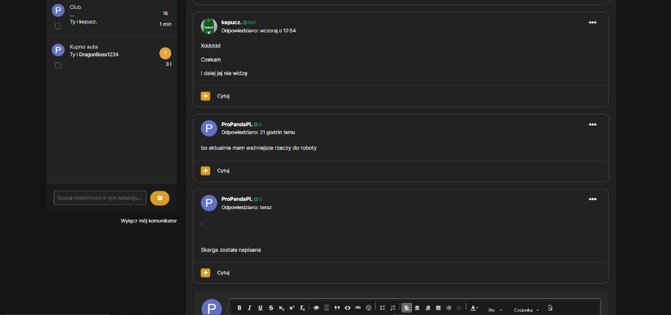Toggle underline formatting in the editor
671x315 pixels.
(260, 308)
